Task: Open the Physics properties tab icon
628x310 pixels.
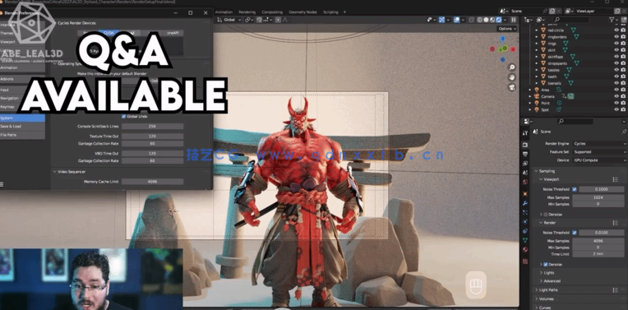Action: click(525, 221)
